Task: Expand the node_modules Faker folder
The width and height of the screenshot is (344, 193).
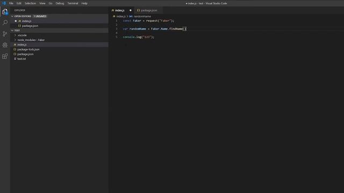Action: point(59,40)
